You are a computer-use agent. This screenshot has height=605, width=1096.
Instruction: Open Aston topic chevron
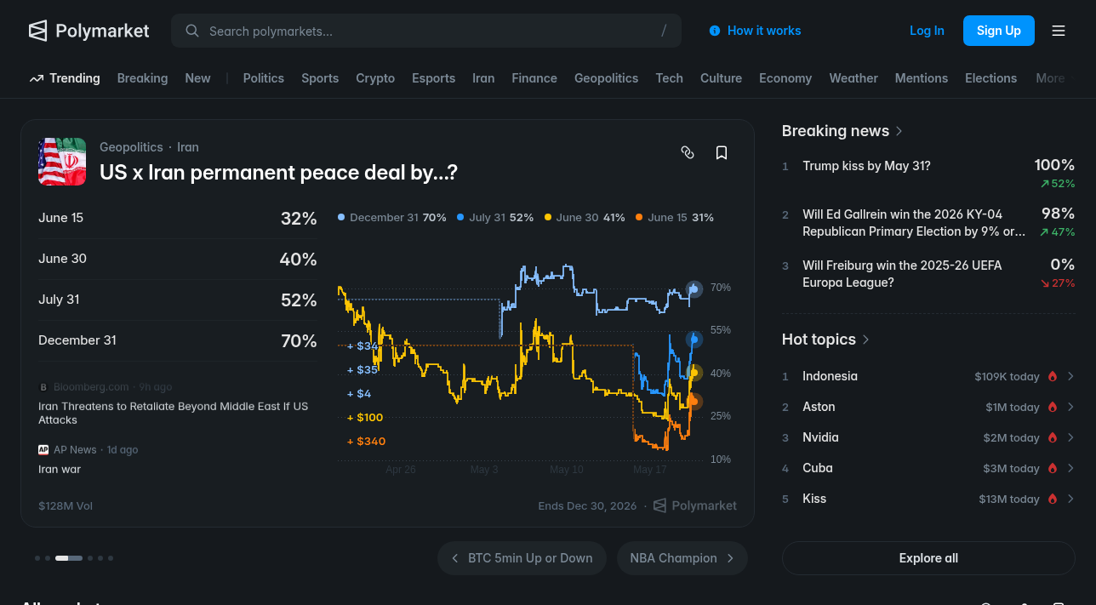[x=1070, y=407]
